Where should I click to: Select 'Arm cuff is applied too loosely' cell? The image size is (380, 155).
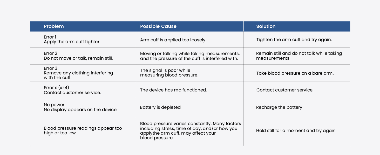click(x=190, y=40)
